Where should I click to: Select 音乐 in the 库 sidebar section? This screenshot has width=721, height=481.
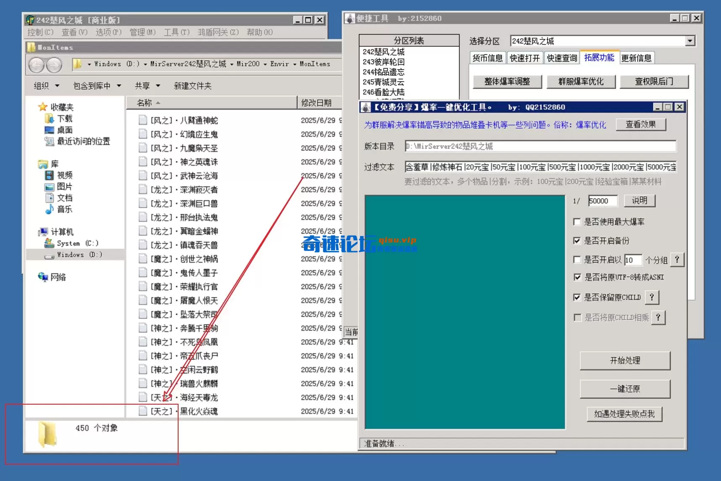click(x=66, y=209)
